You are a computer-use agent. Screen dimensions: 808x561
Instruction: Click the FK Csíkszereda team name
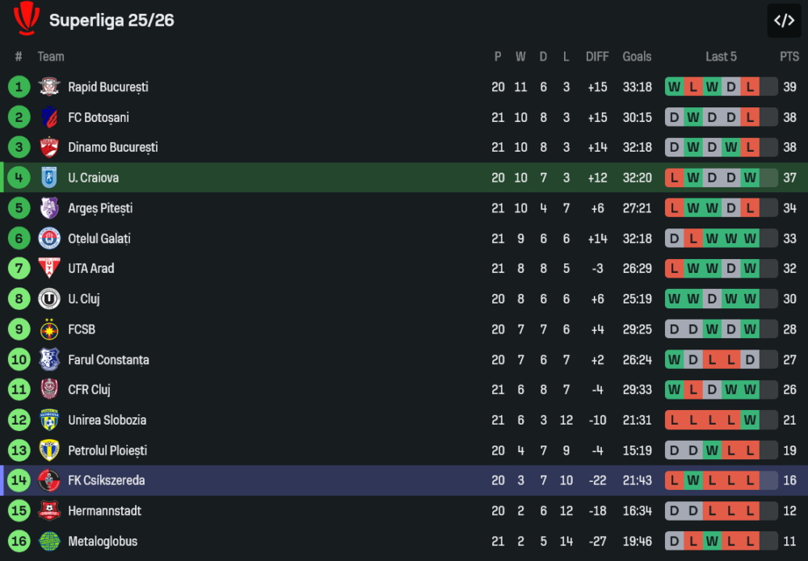(x=106, y=480)
